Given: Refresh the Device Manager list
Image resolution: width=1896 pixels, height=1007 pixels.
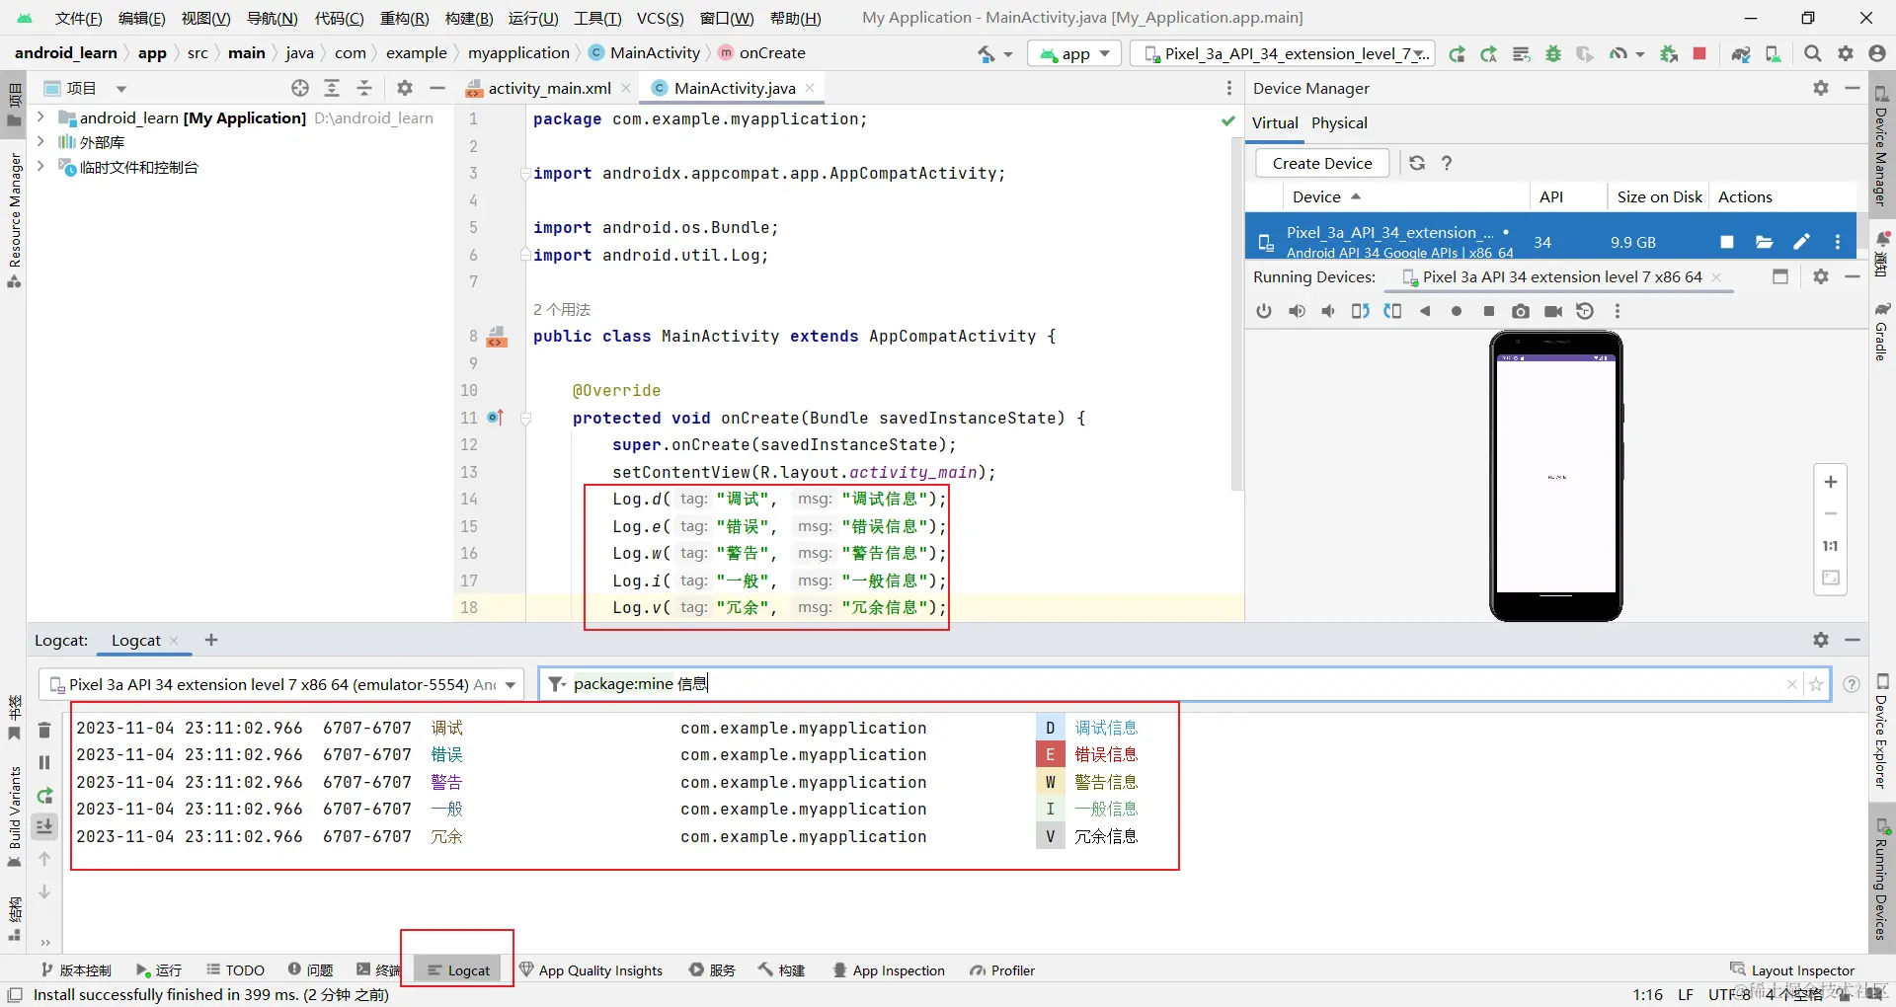Looking at the screenshot, I should (1417, 163).
